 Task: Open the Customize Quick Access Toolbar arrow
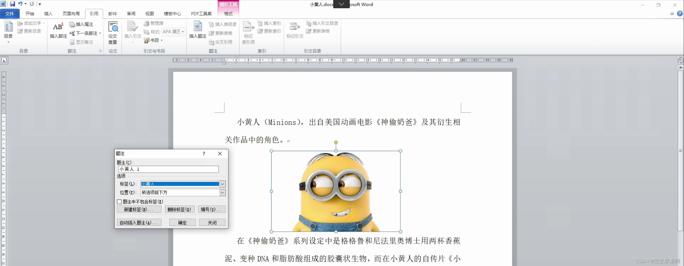[x=40, y=4]
